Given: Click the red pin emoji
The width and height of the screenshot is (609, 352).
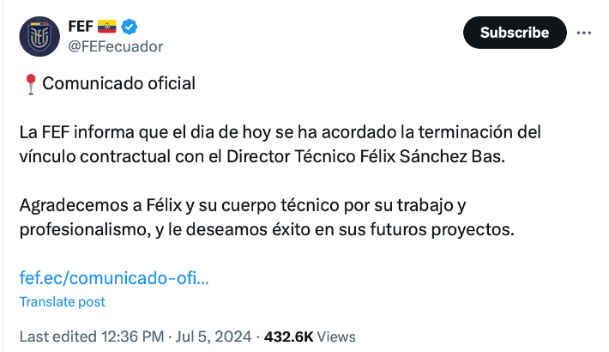Looking at the screenshot, I should [x=29, y=83].
